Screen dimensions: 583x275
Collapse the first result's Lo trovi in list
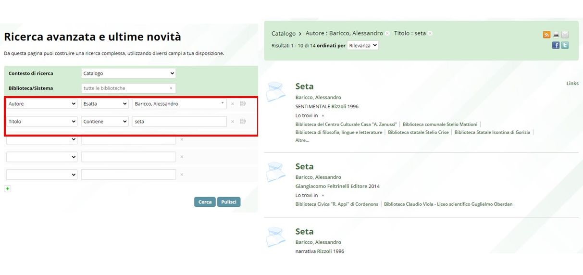[x=323, y=116]
